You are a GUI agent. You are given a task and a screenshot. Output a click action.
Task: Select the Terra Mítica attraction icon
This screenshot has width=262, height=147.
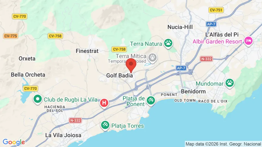[x=152, y=58]
